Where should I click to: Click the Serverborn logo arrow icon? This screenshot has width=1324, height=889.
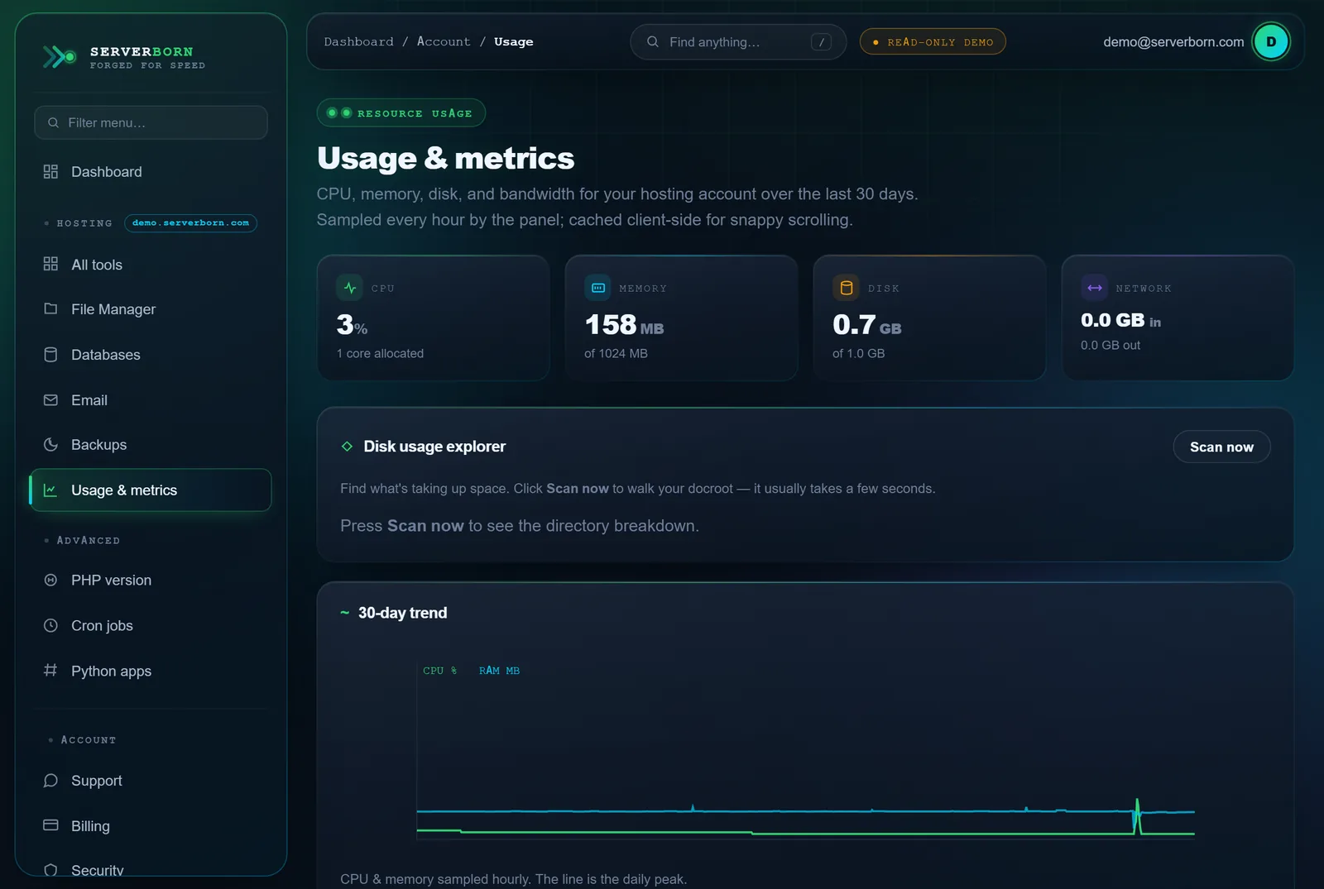tap(60, 57)
